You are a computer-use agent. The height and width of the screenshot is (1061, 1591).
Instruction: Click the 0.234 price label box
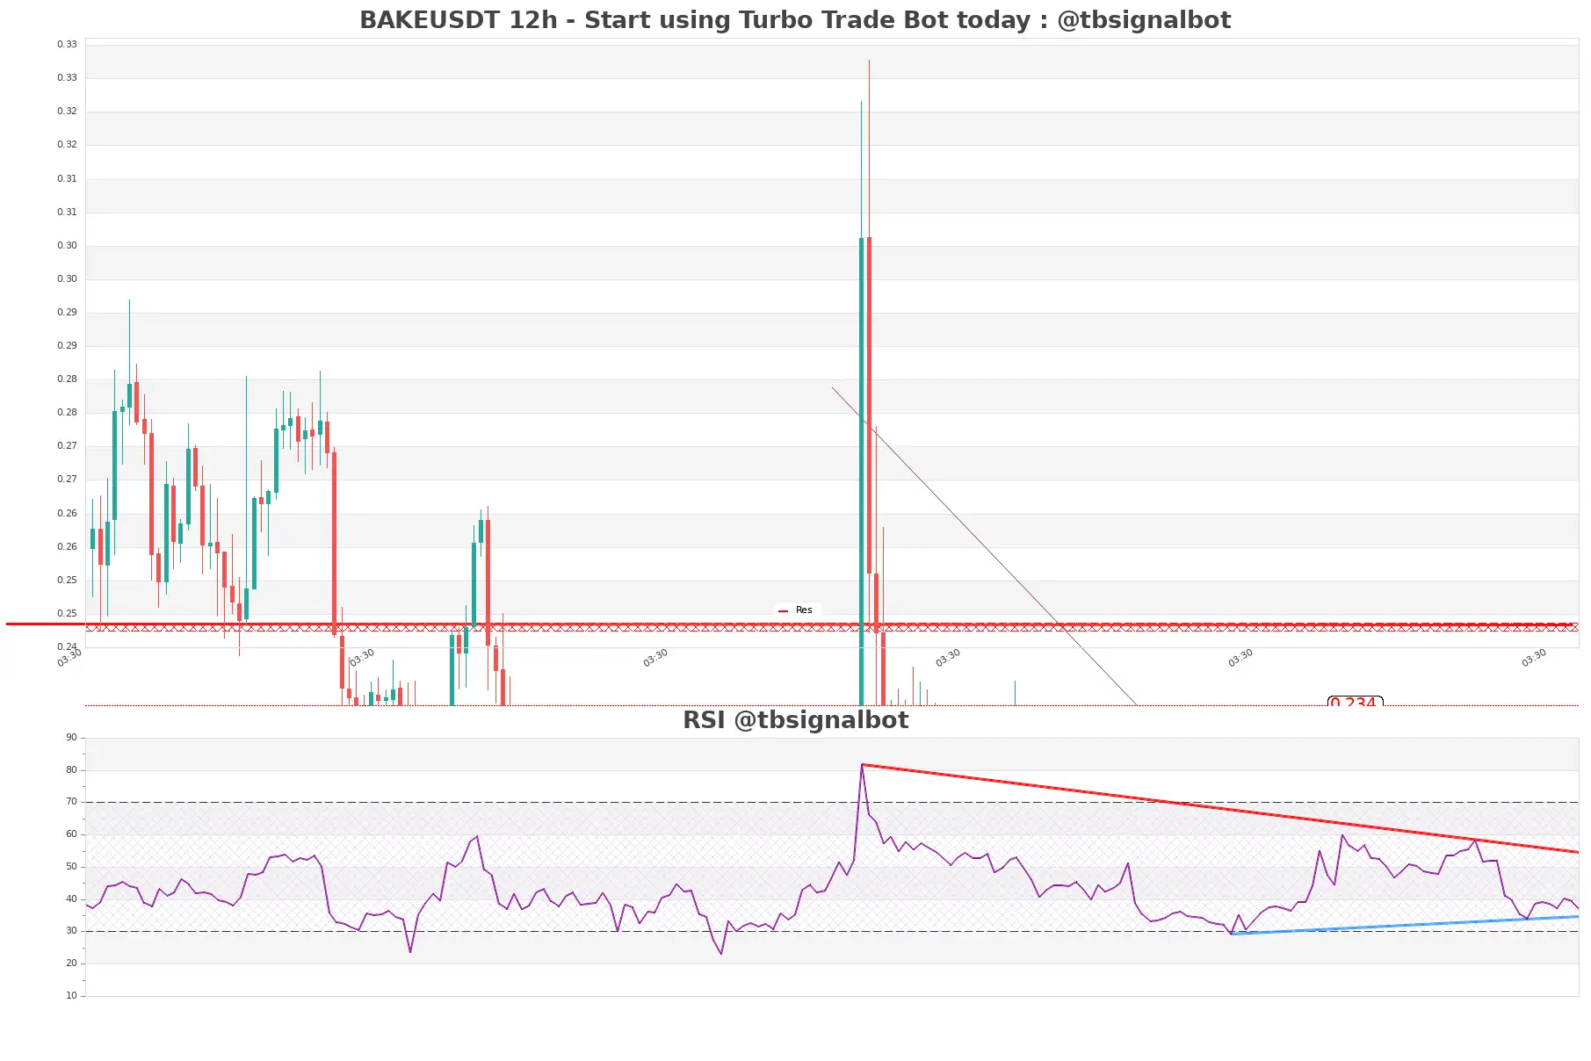point(1355,701)
